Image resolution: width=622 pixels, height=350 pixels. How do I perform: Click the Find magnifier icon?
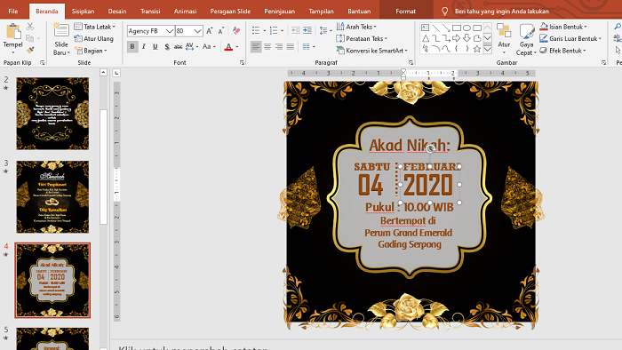[618, 27]
